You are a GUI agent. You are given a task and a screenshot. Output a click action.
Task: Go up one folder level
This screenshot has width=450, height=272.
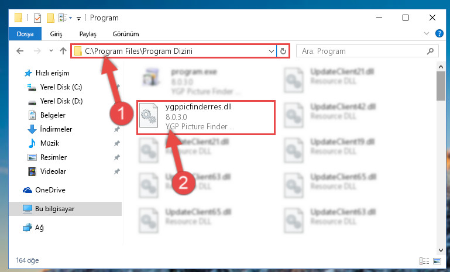pos(63,51)
